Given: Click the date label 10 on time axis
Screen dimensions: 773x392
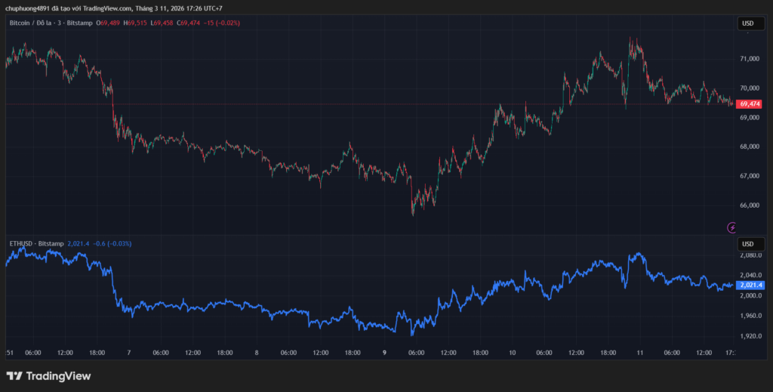Looking at the screenshot, I should click(513, 352).
